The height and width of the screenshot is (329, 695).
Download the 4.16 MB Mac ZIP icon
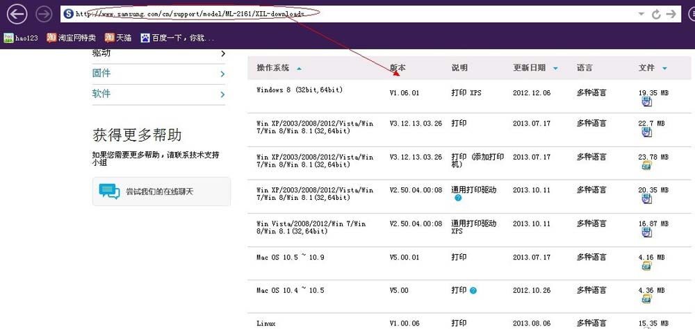647,266
